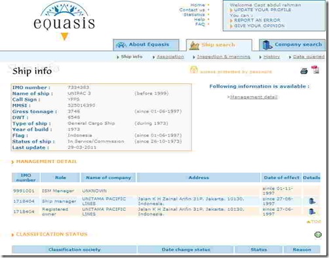Click the green classification status icon

tap(318, 234)
